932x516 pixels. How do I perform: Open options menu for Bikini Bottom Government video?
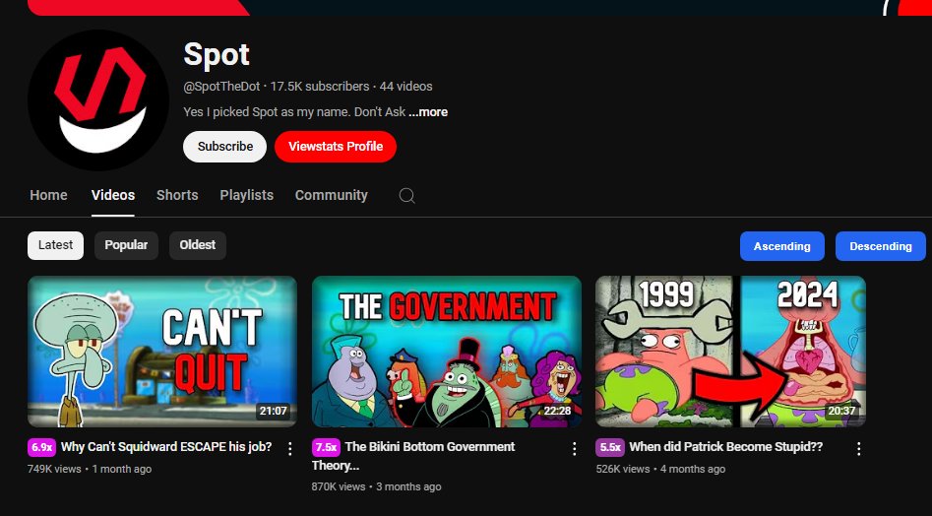coord(574,449)
